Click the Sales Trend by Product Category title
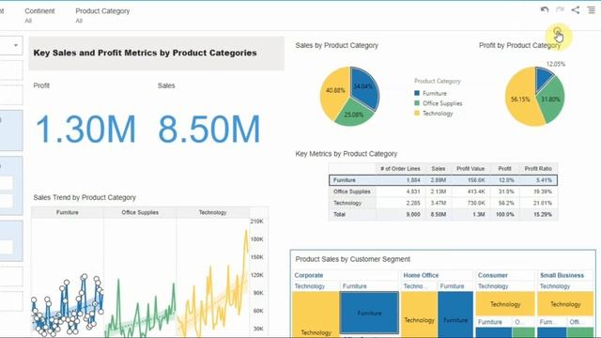 (x=85, y=197)
